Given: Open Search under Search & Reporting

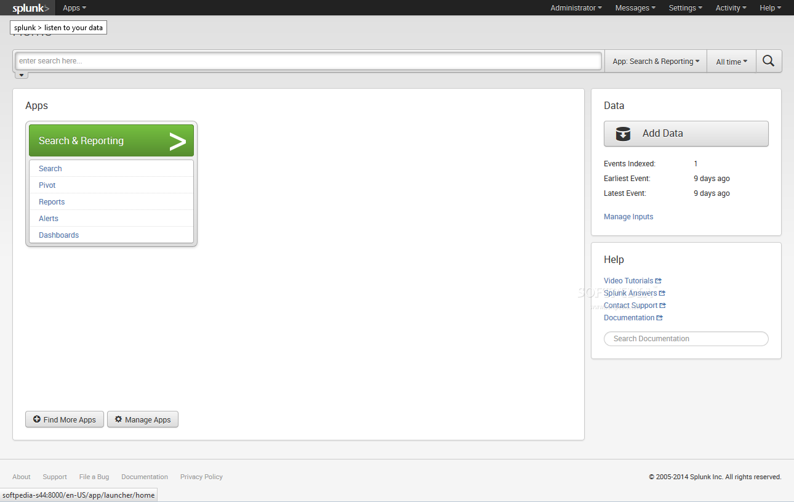Looking at the screenshot, I should (50, 169).
